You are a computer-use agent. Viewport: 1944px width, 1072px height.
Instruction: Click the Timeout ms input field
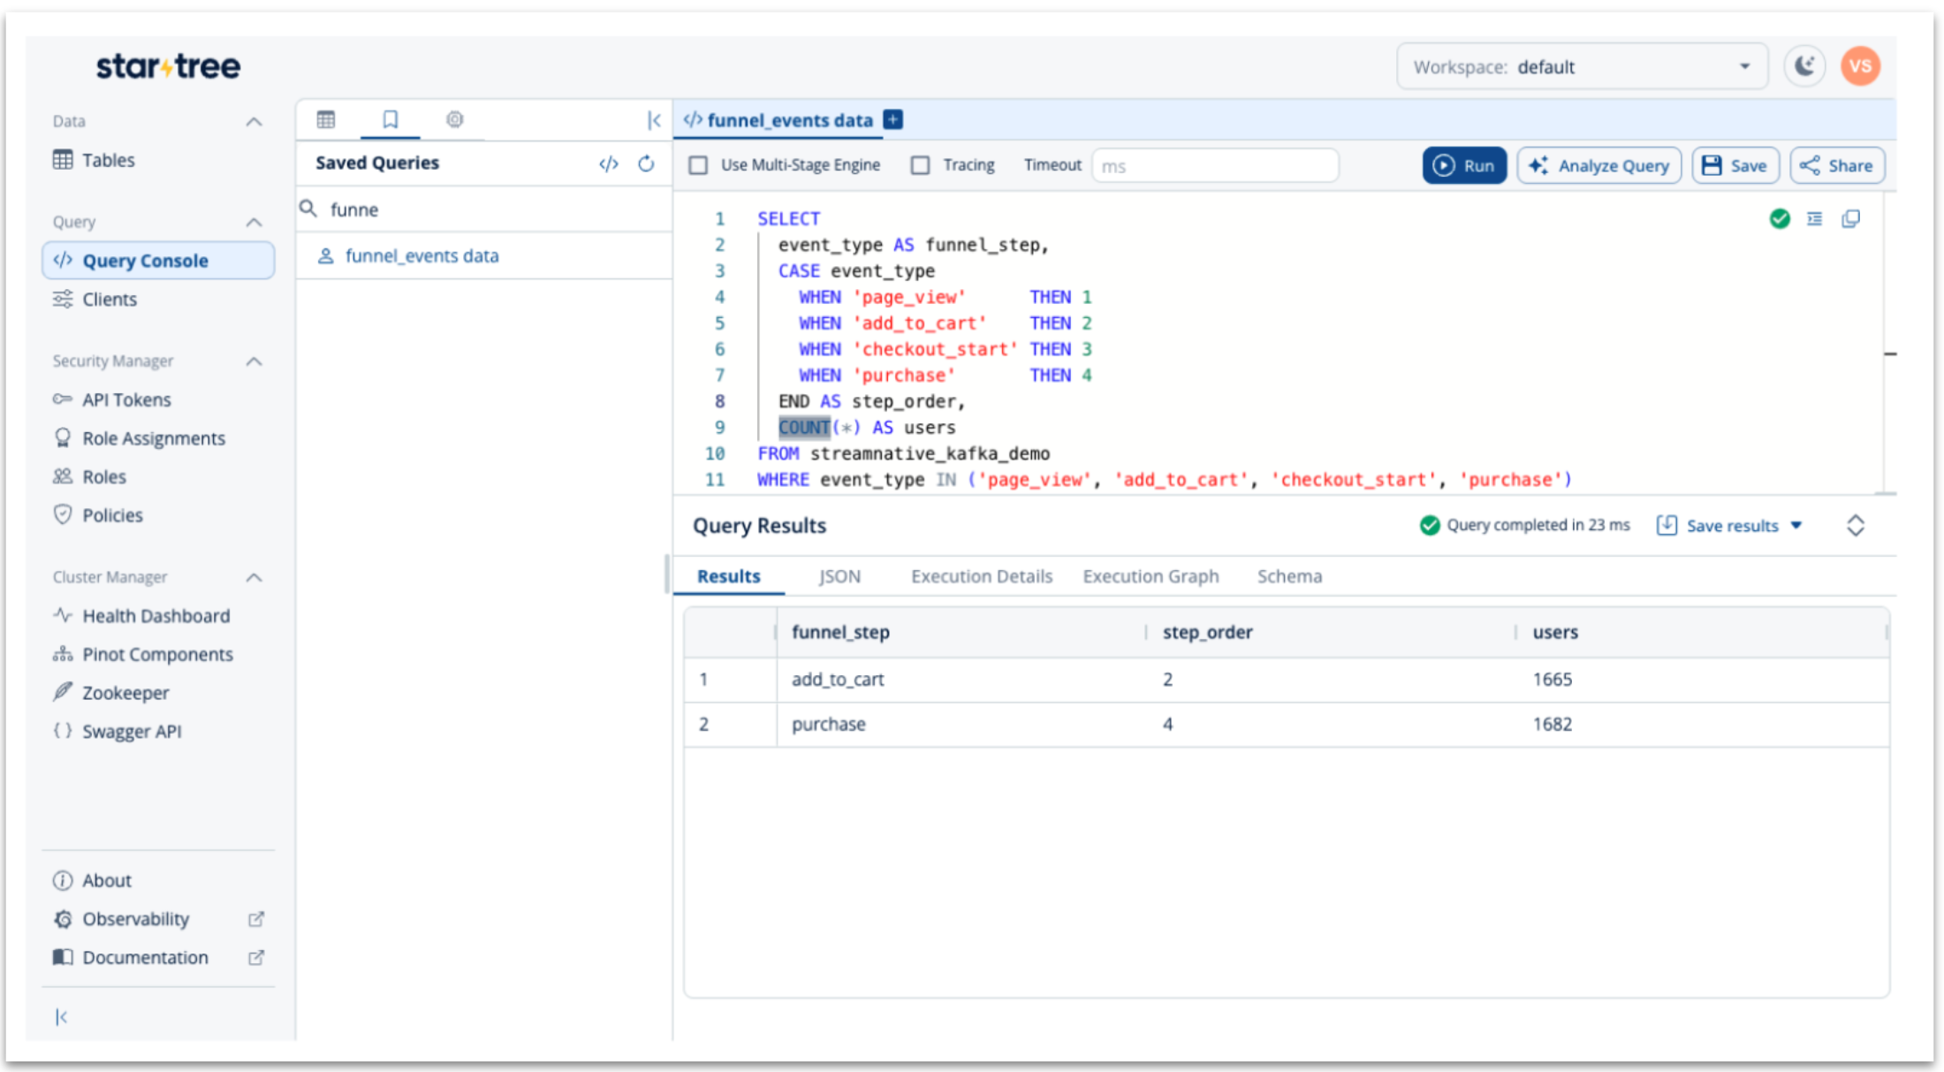(x=1214, y=165)
